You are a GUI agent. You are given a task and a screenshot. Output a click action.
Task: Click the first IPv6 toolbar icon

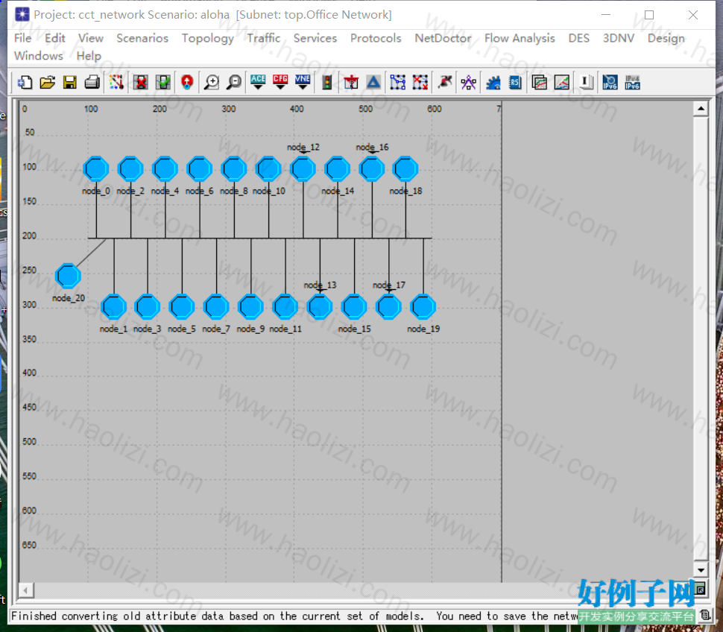[610, 83]
